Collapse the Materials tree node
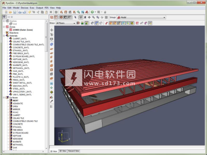This screenshot has width=207, height=155. (x=4, y=36)
